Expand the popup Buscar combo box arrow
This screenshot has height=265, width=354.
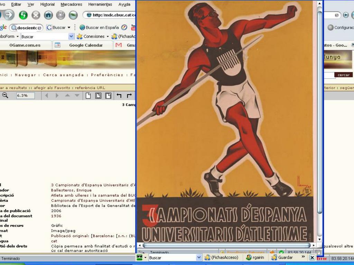pos(199,257)
